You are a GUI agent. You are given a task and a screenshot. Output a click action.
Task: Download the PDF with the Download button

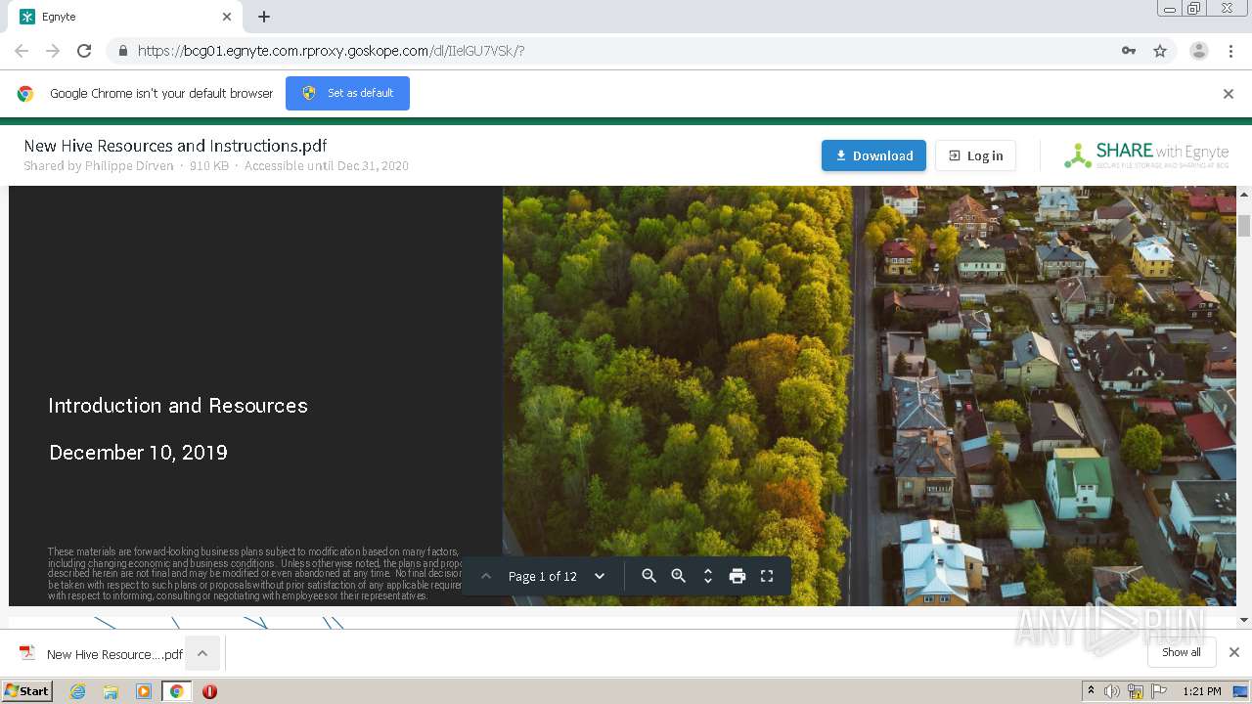873,155
